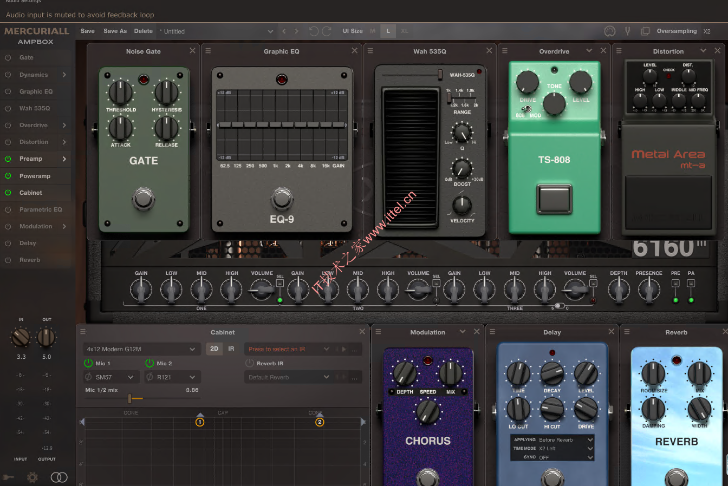Select Graphic EQ in sidebar

click(36, 91)
